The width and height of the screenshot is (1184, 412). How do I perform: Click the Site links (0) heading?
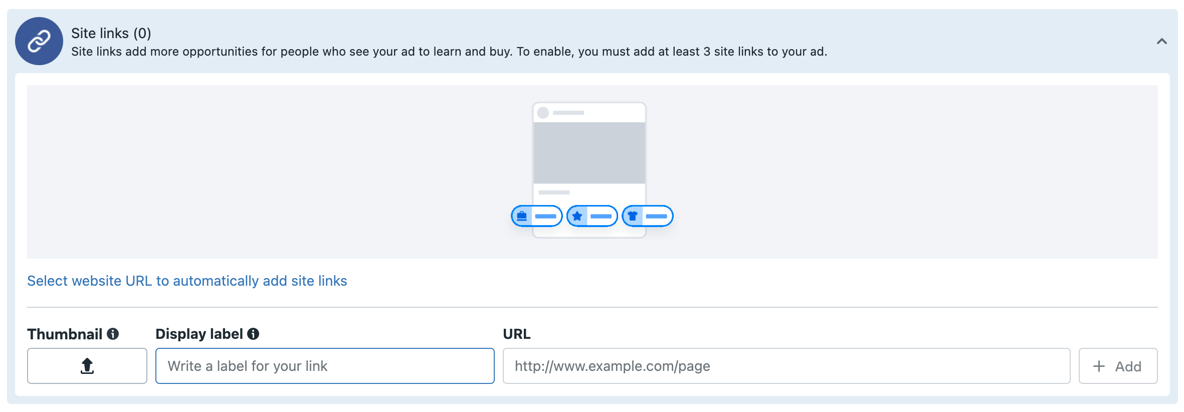pyautogui.click(x=111, y=33)
